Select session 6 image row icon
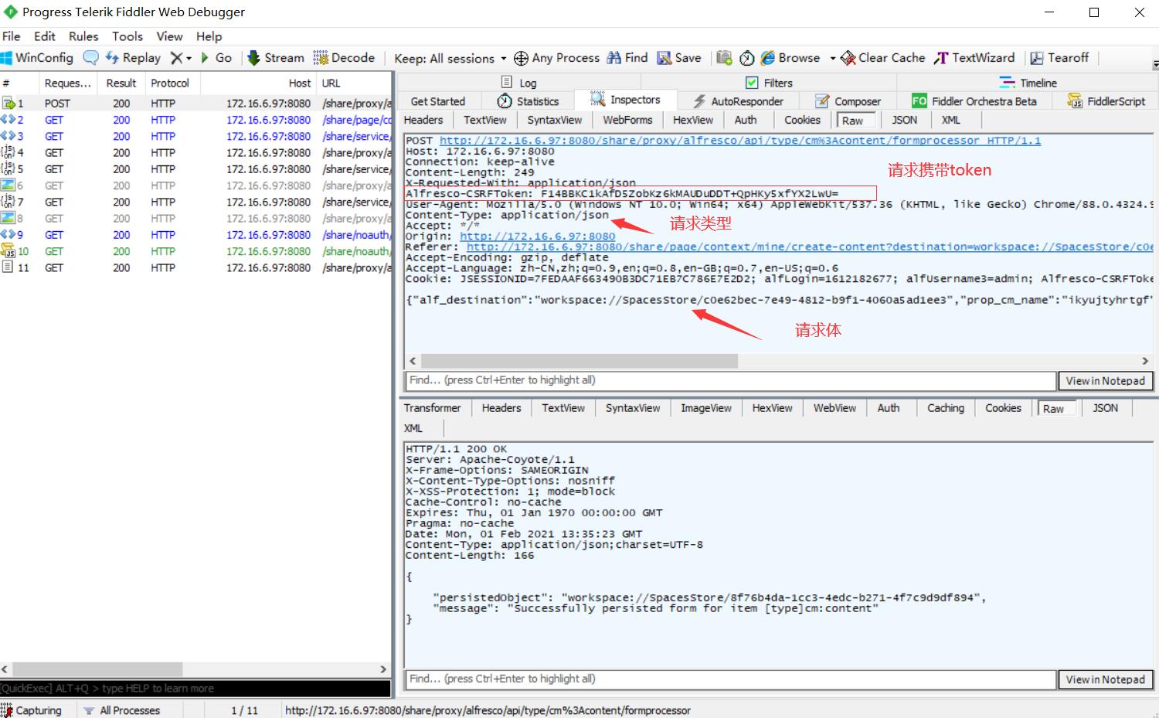Viewport: 1159px width, 718px height. [8, 185]
